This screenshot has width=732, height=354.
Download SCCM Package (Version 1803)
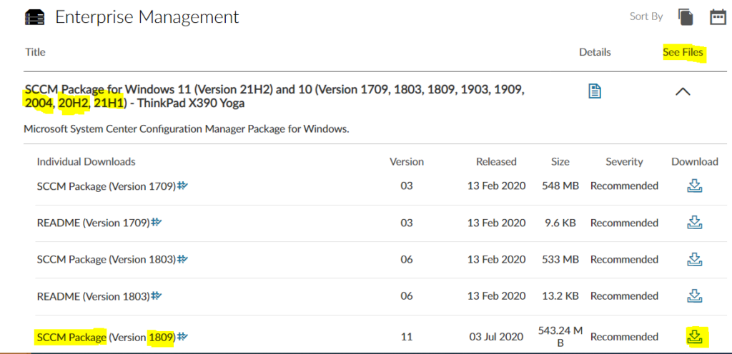[695, 259]
